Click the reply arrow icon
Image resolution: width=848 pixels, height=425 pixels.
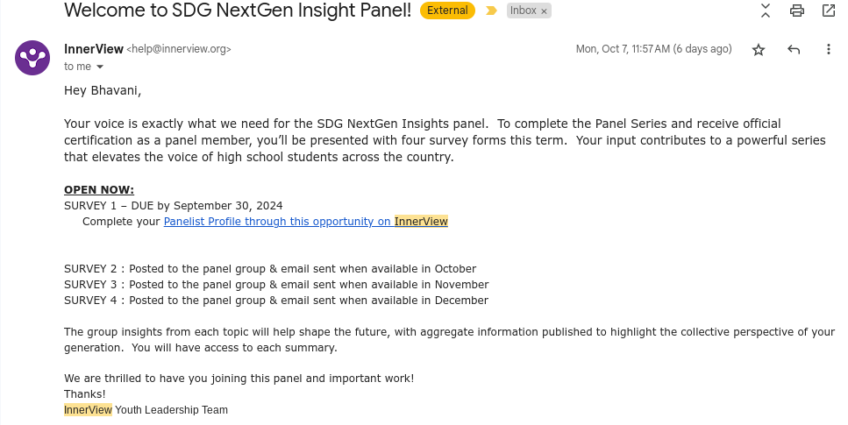[x=794, y=50]
